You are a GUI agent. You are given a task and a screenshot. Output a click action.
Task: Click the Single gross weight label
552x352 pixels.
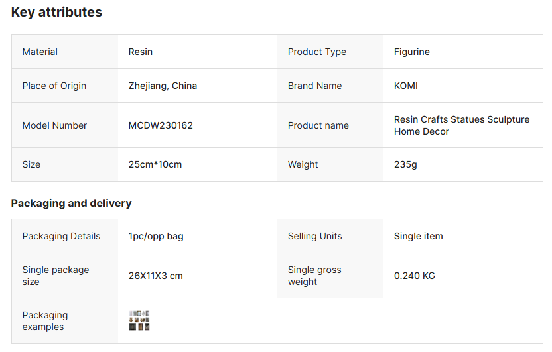tap(314, 276)
